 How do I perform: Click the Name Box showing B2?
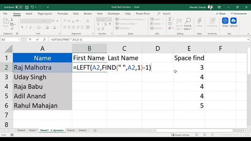(x=11, y=40)
